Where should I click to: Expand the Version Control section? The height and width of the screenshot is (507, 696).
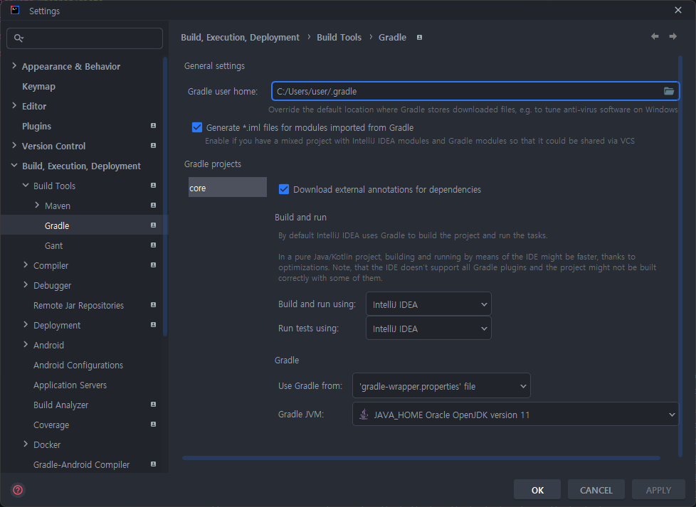point(14,146)
